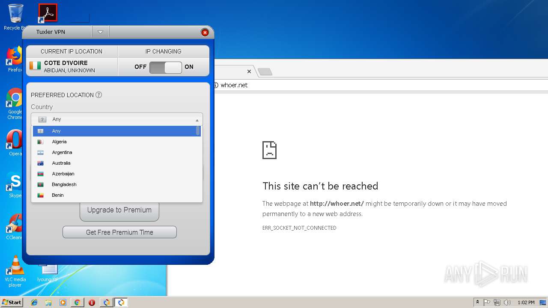Open Windows Explorer folder in the taskbar
This screenshot has height=308, width=548.
pos(48,302)
